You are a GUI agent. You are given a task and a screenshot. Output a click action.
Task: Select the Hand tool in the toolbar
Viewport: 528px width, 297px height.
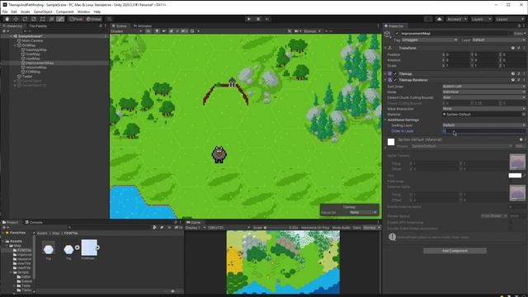tap(7, 19)
